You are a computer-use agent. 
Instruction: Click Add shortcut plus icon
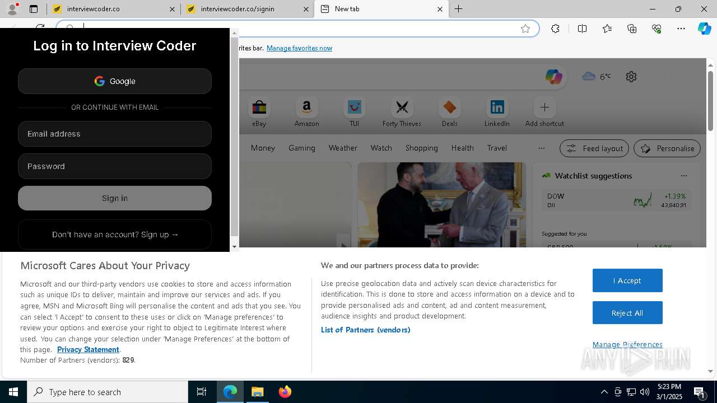tap(544, 107)
